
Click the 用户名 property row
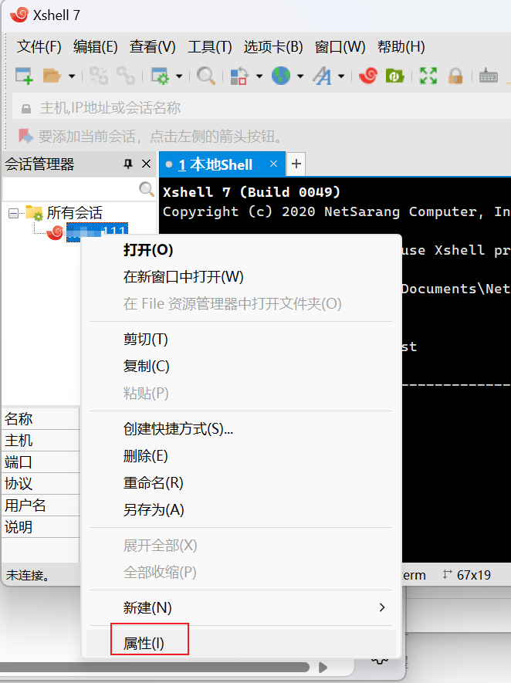coord(40,505)
